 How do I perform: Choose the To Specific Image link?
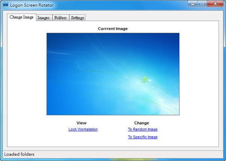[x=142, y=137]
